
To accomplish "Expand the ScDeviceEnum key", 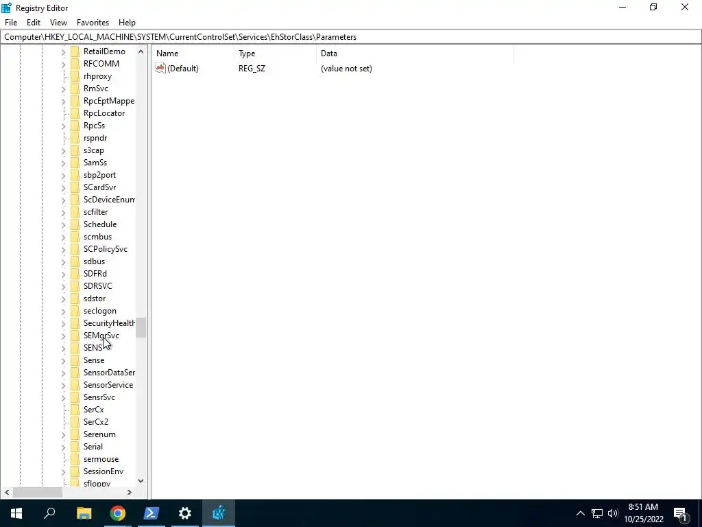I will tap(63, 200).
